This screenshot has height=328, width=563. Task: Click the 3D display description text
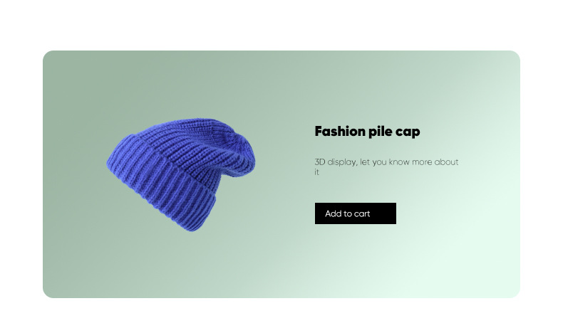pos(386,166)
